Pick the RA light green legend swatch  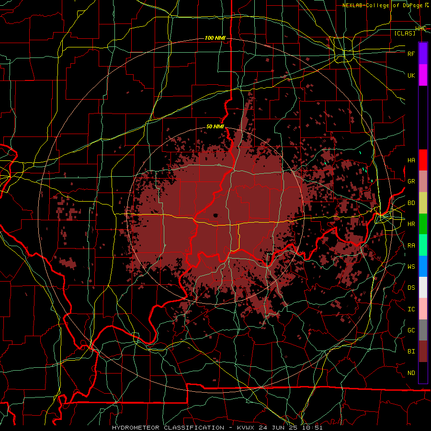pos(423,245)
